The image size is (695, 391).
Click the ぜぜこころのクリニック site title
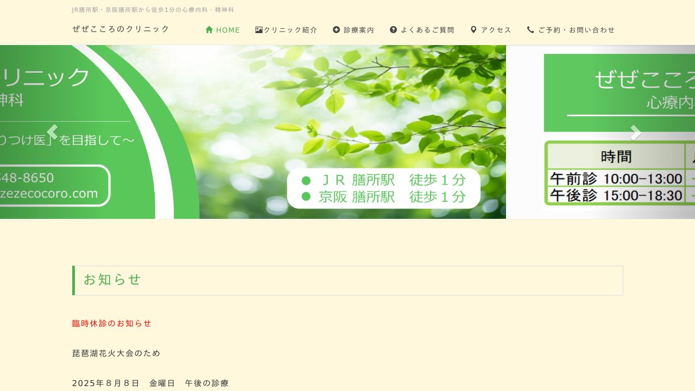(121, 29)
